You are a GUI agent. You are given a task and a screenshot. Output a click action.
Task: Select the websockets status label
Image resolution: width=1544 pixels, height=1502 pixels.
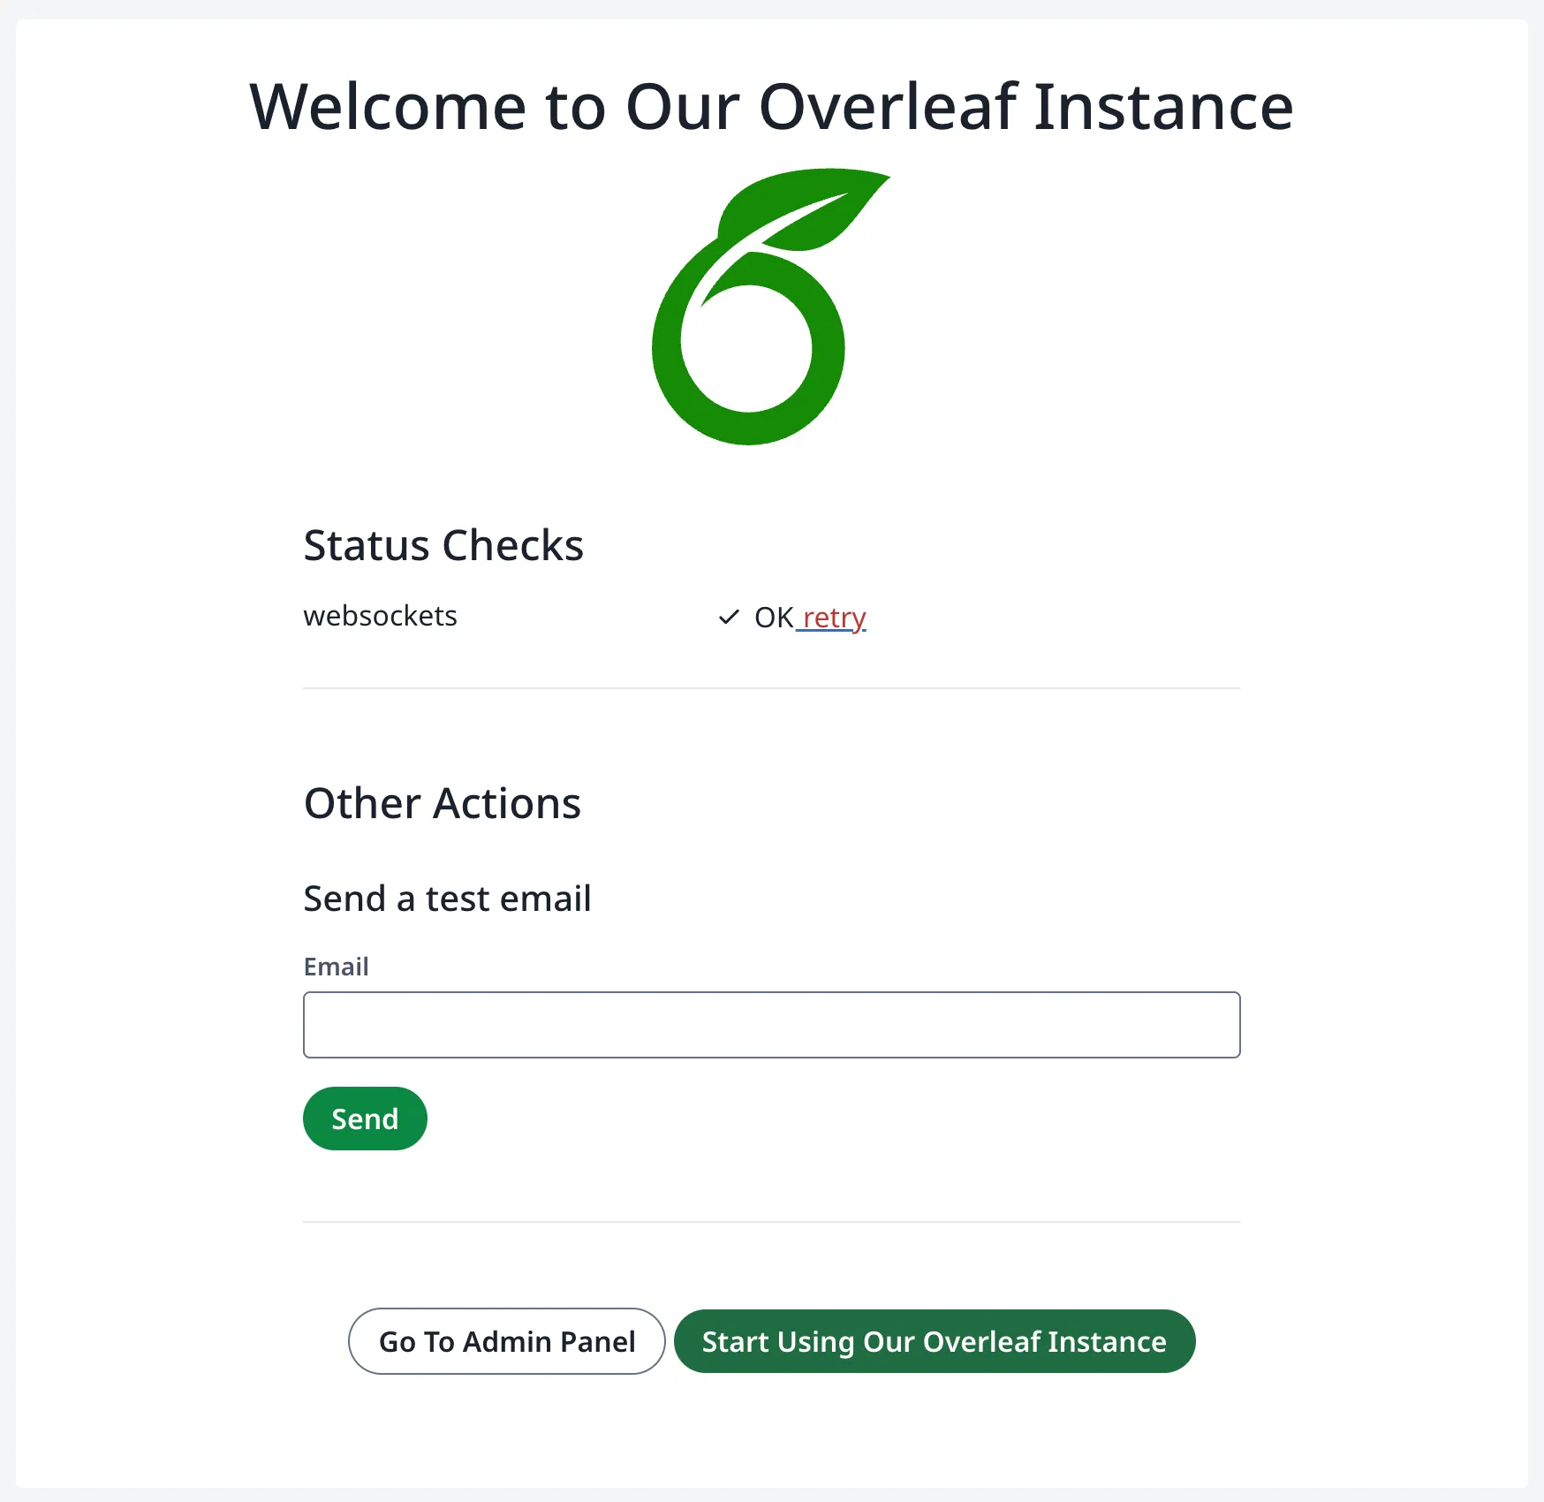380,616
